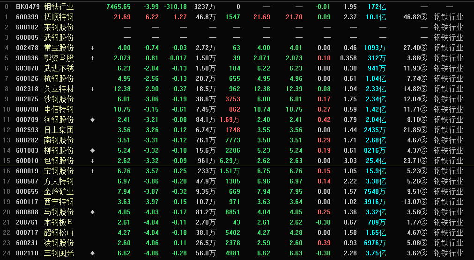Click 钢铁行业 sector label in 三钢闽光 row

[448, 253]
